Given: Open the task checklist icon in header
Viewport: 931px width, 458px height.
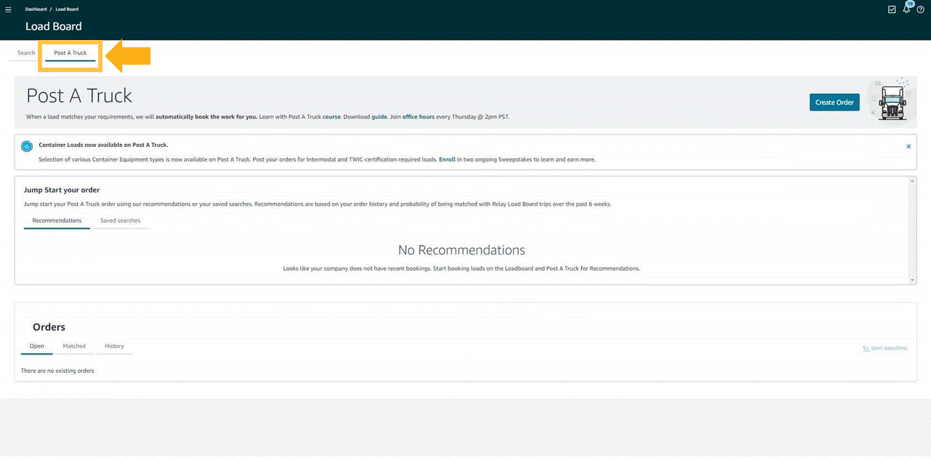Looking at the screenshot, I should (892, 9).
